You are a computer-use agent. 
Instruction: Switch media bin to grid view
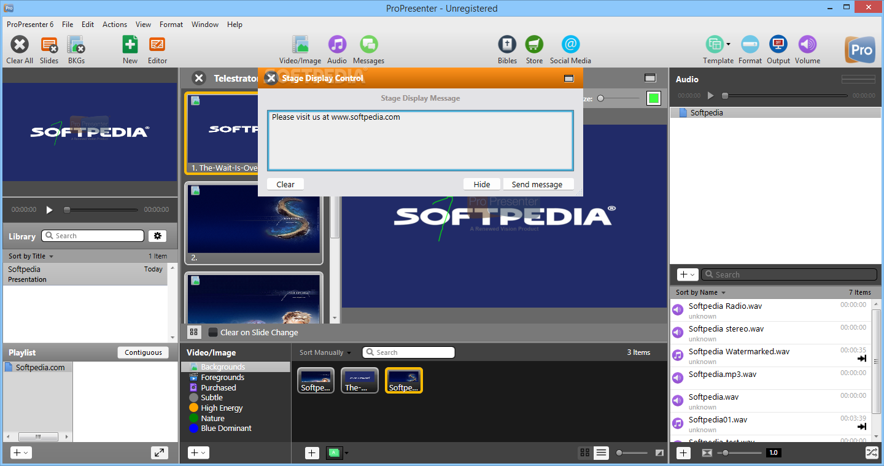[x=585, y=452]
